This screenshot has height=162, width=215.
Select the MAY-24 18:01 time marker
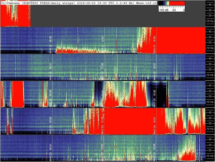click(x=155, y=126)
